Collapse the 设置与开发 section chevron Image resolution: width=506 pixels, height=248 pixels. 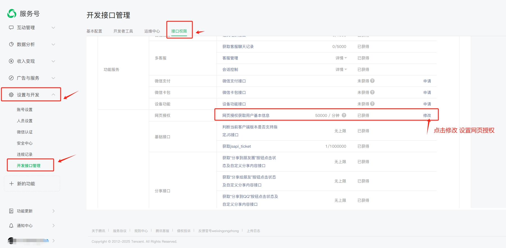point(53,95)
